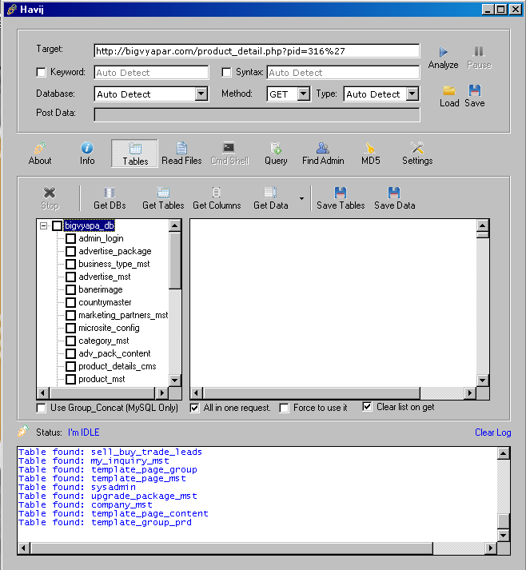Click the Save Data toolbar icon

(x=394, y=193)
